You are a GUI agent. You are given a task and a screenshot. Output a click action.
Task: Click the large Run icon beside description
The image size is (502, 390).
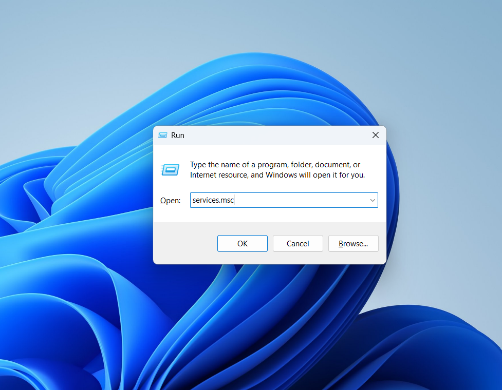[170, 170]
